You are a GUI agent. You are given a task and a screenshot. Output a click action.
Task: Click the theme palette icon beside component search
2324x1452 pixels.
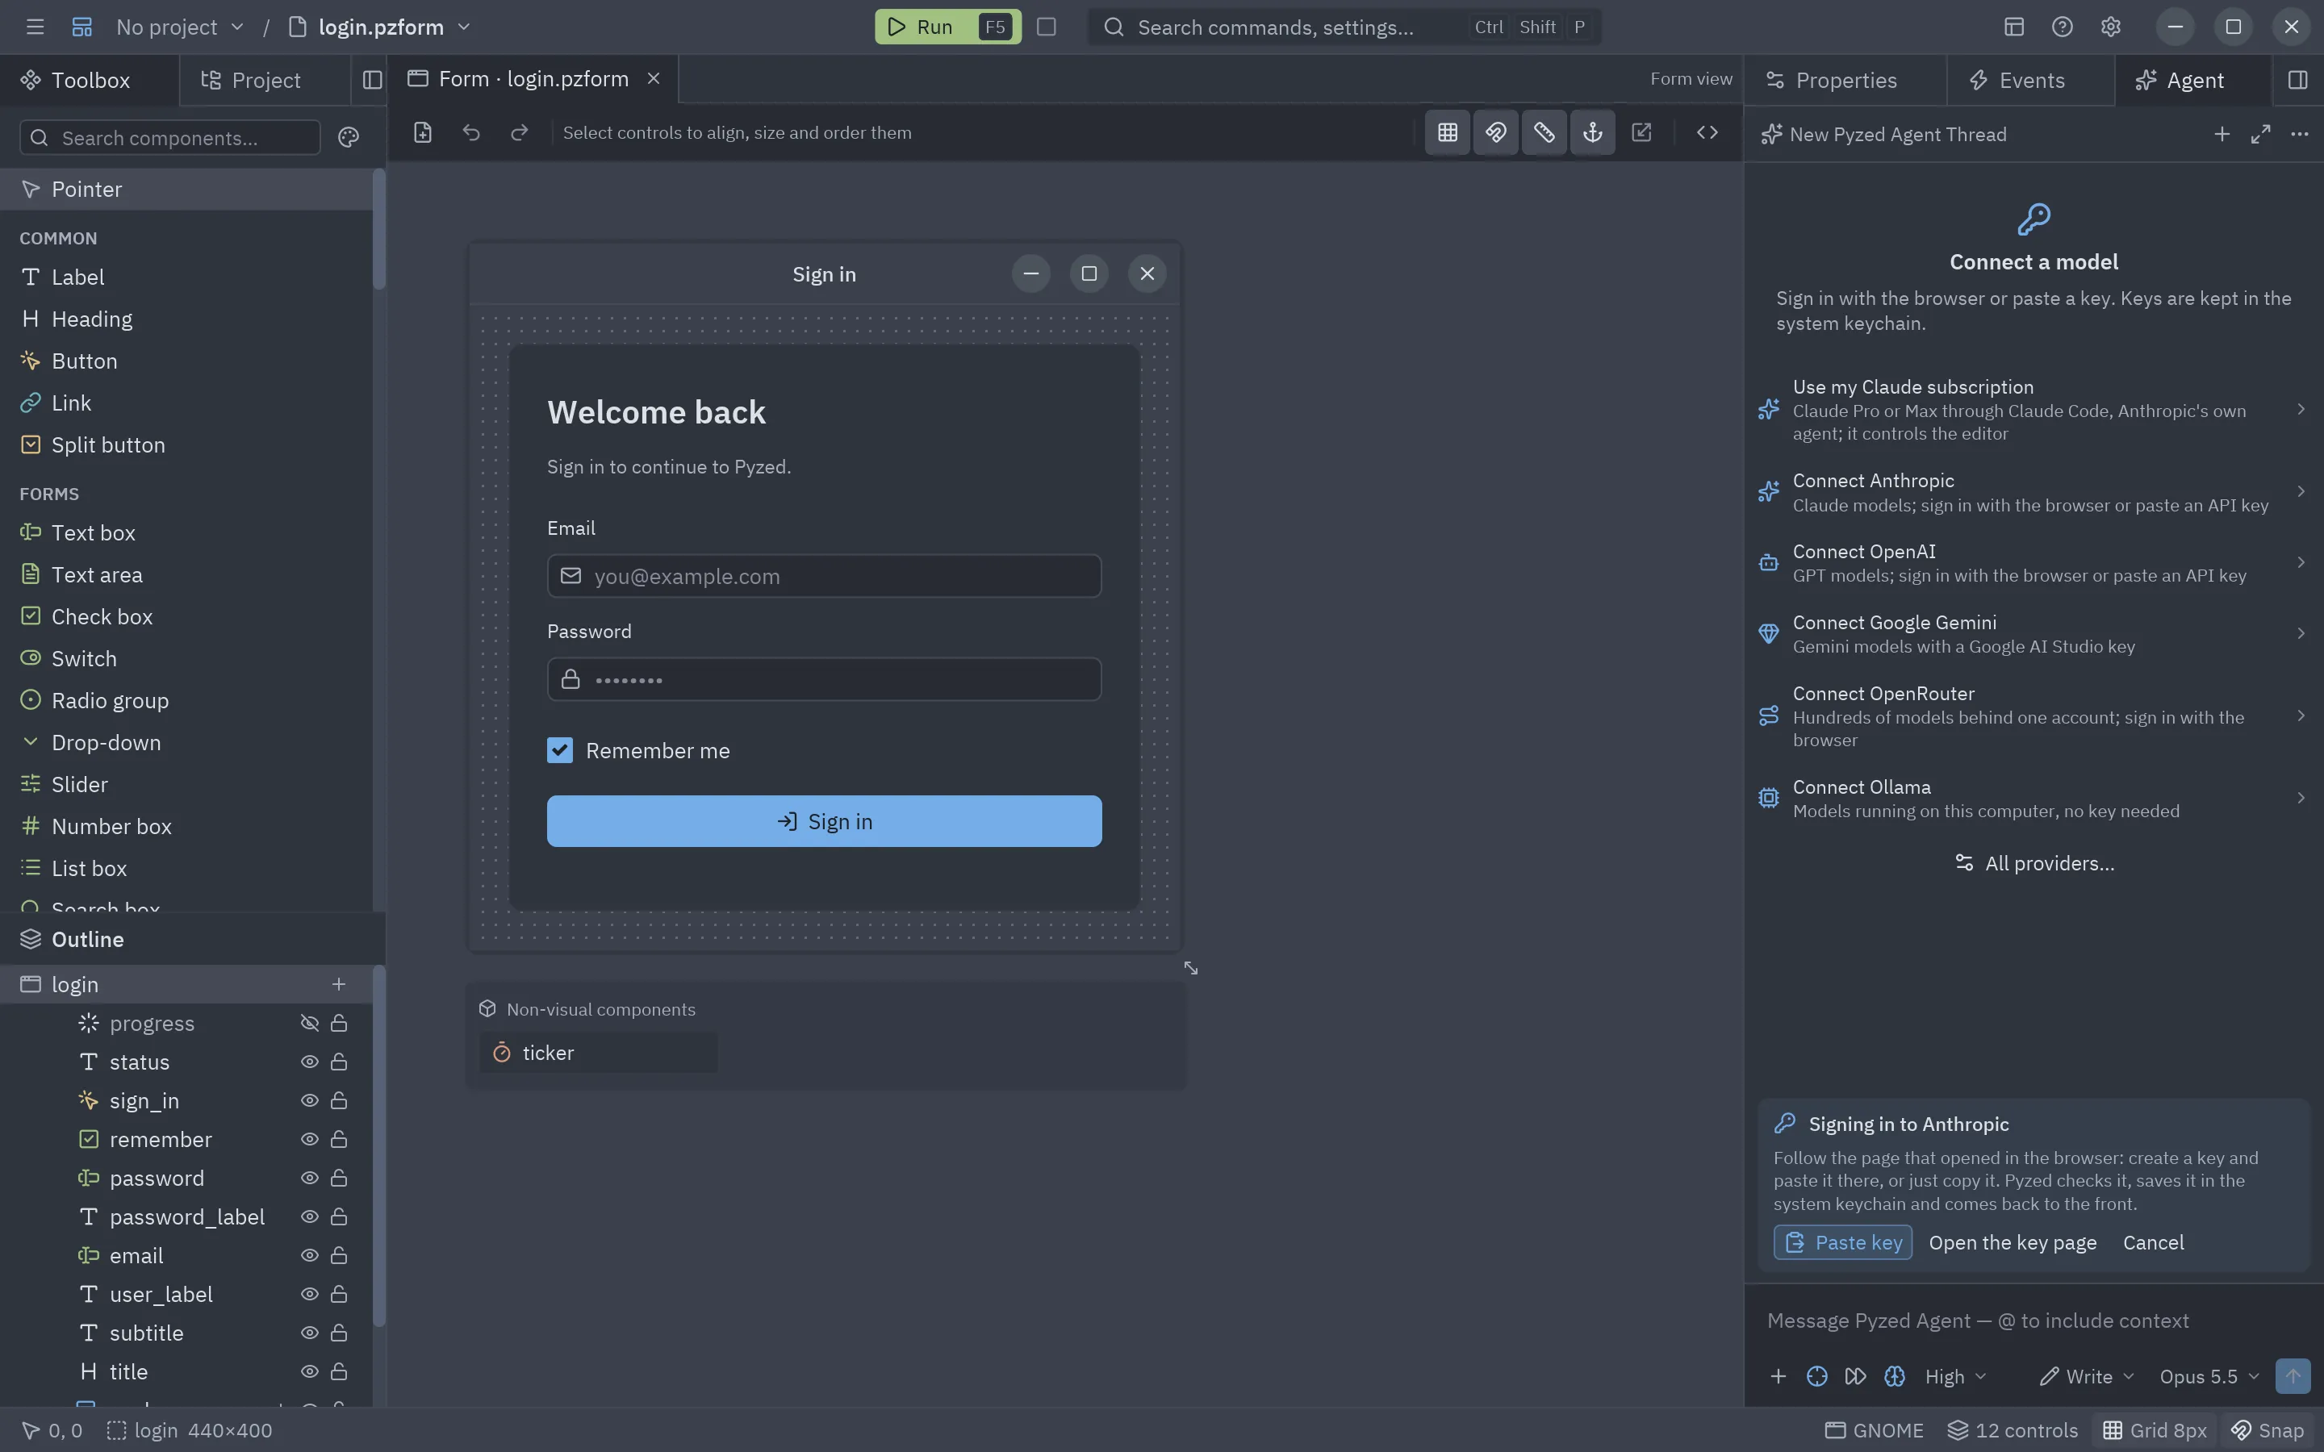(349, 137)
